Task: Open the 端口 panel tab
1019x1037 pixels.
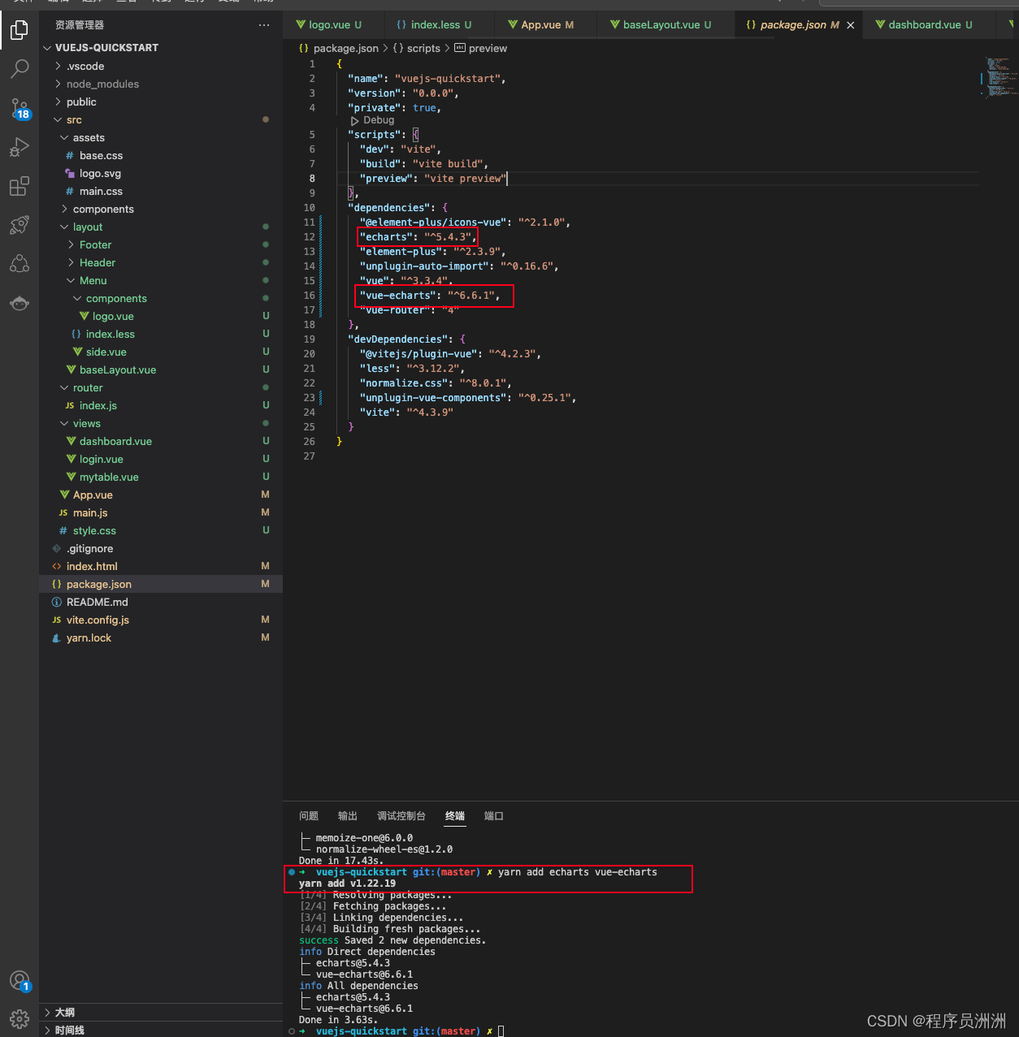Action: [494, 816]
